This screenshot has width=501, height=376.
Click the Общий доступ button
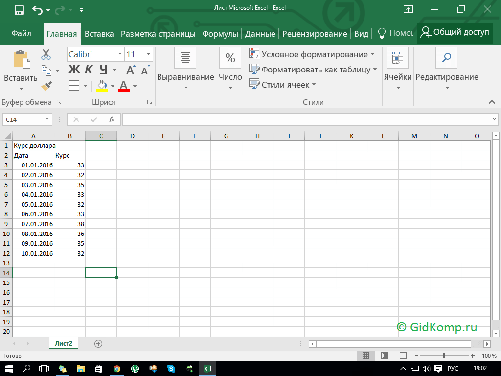(455, 33)
